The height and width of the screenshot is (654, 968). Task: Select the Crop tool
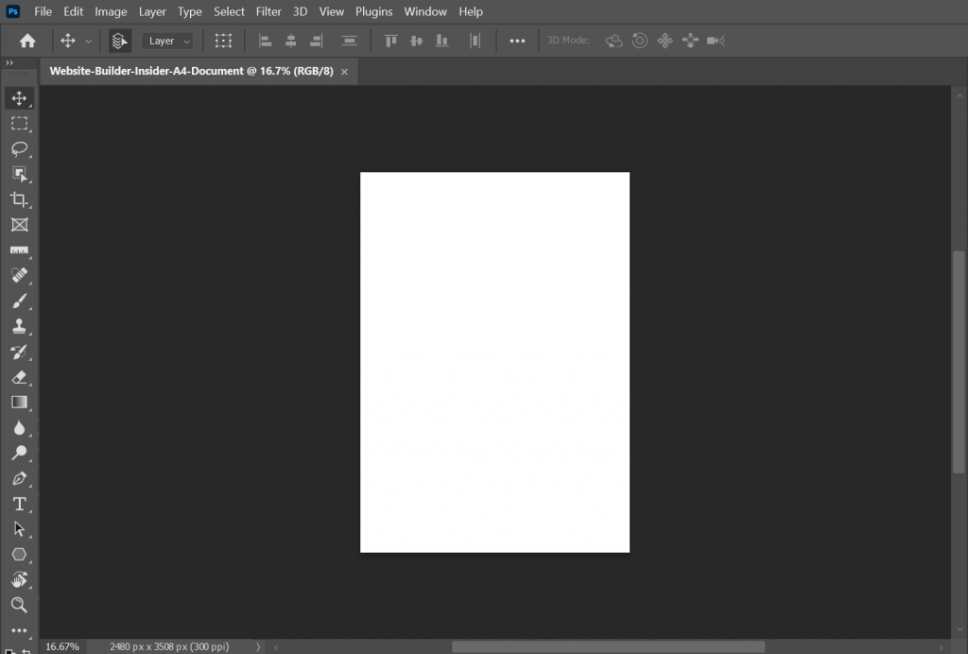pyautogui.click(x=20, y=199)
